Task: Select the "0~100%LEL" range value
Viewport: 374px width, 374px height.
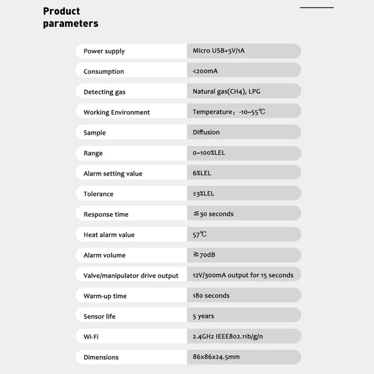Action: [212, 153]
